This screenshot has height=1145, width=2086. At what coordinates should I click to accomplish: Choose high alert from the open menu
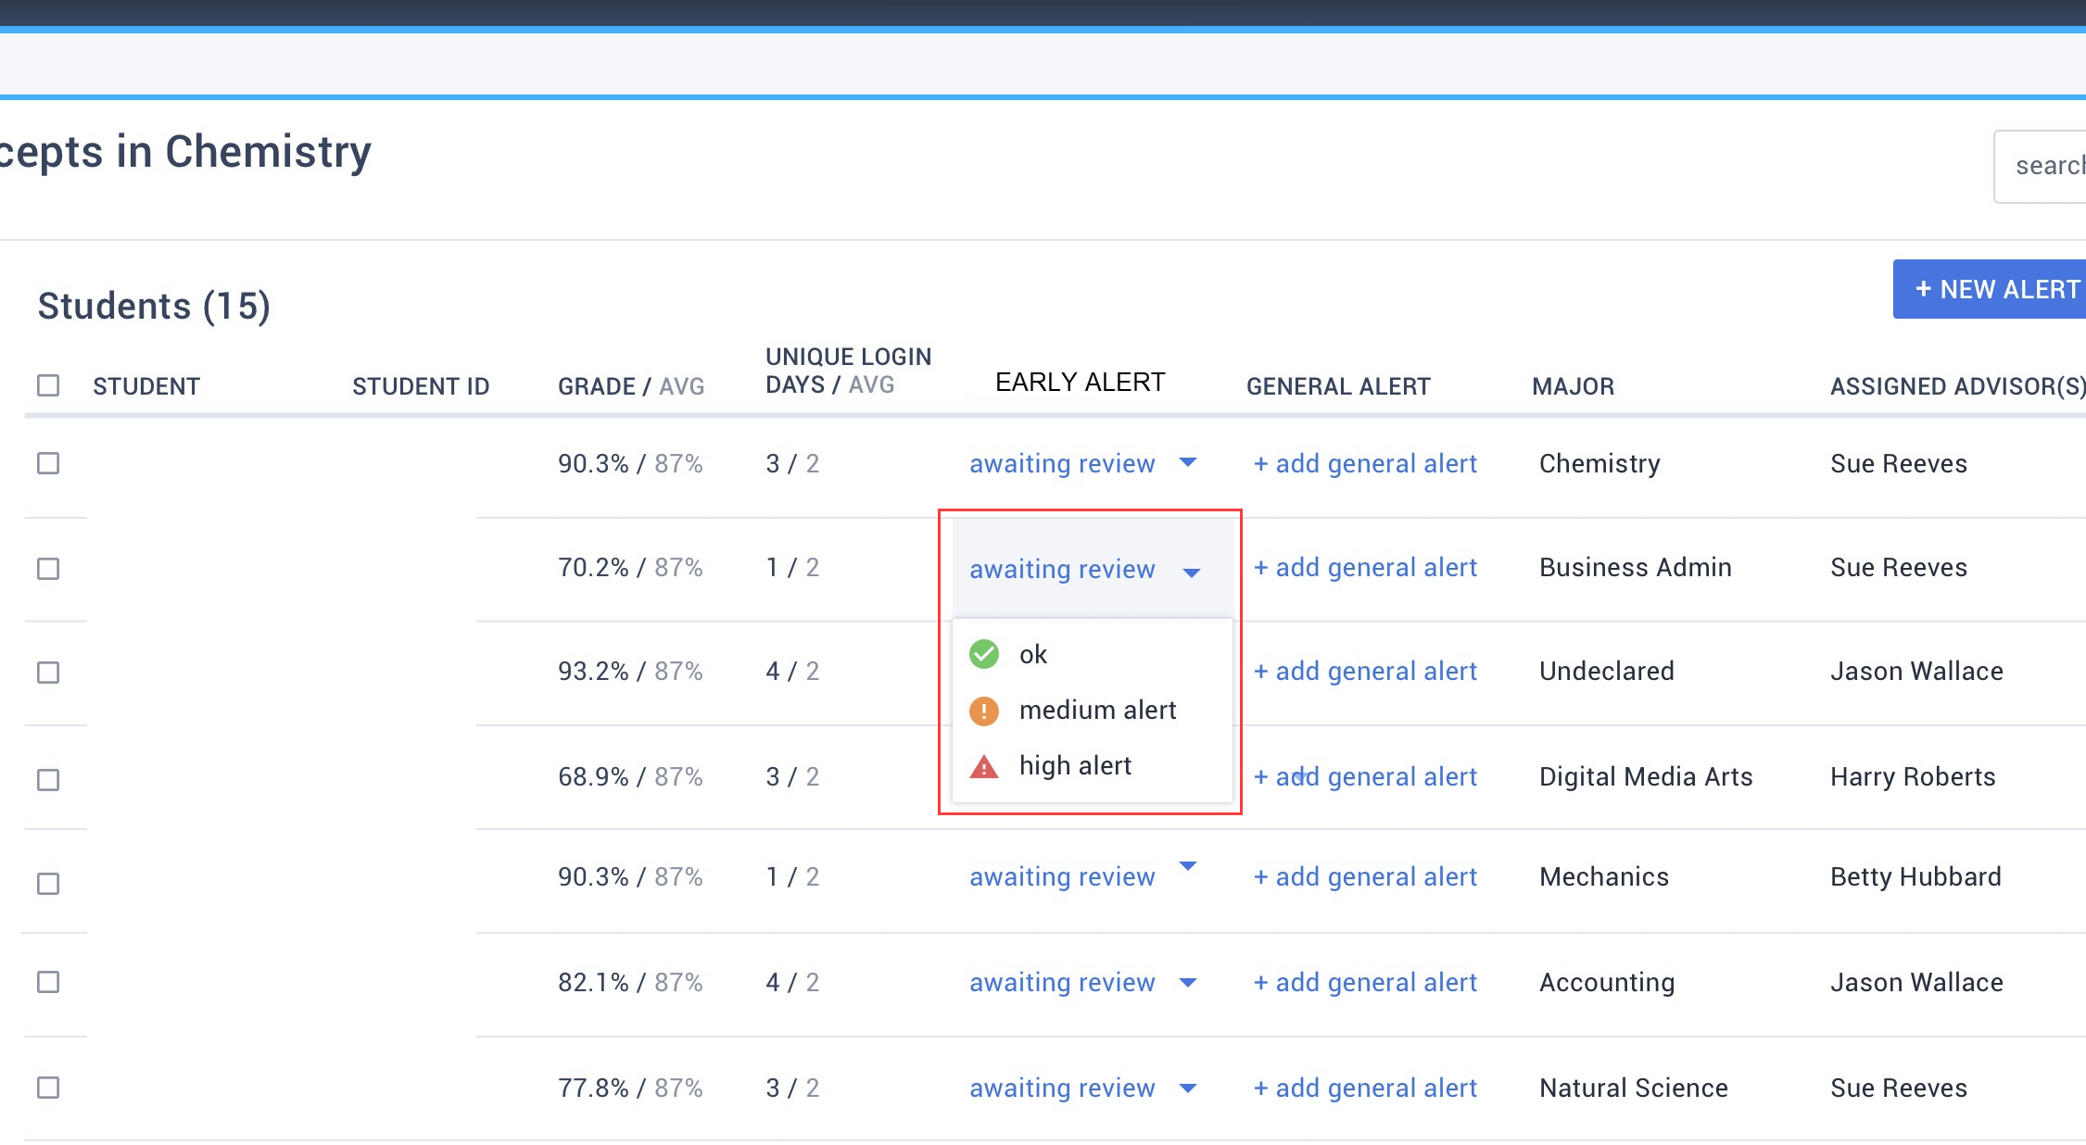tap(1075, 765)
